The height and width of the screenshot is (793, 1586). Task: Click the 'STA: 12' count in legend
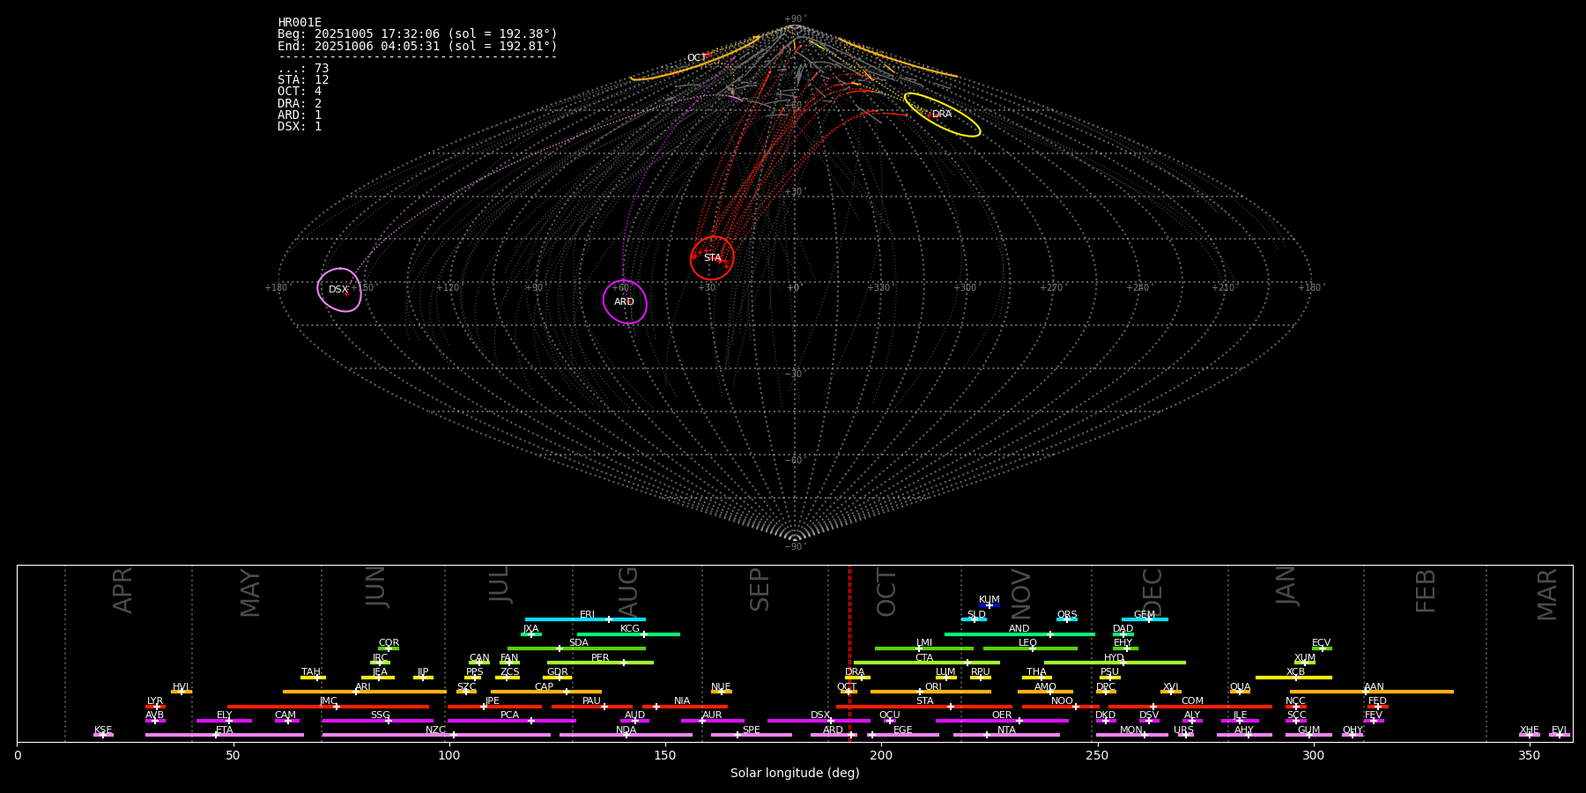[303, 80]
